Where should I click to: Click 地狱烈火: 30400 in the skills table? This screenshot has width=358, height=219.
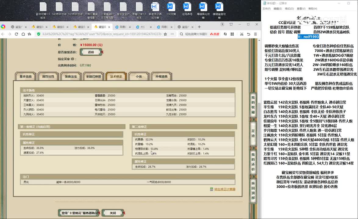pyautogui.click(x=34, y=96)
